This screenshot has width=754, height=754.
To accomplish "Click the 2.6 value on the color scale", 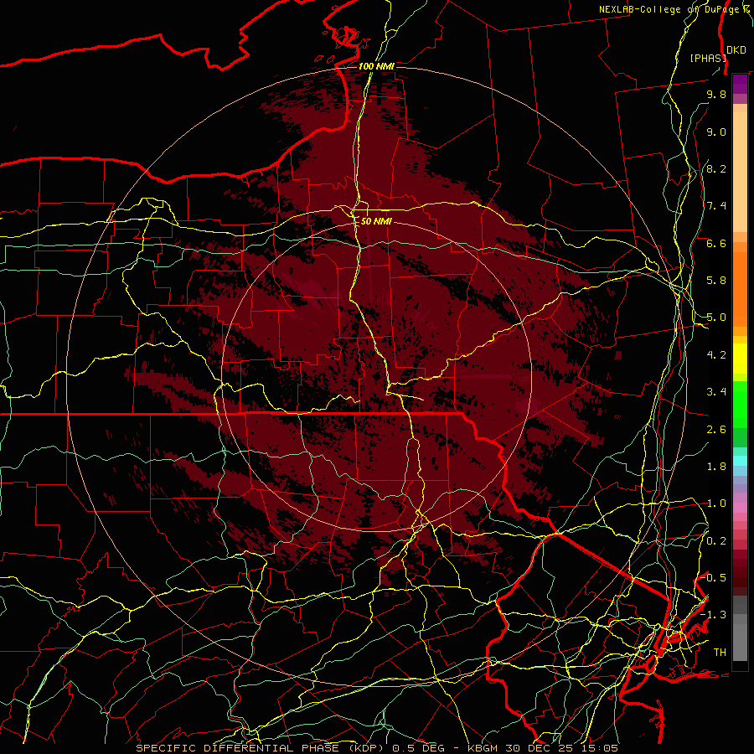I will pos(716,430).
